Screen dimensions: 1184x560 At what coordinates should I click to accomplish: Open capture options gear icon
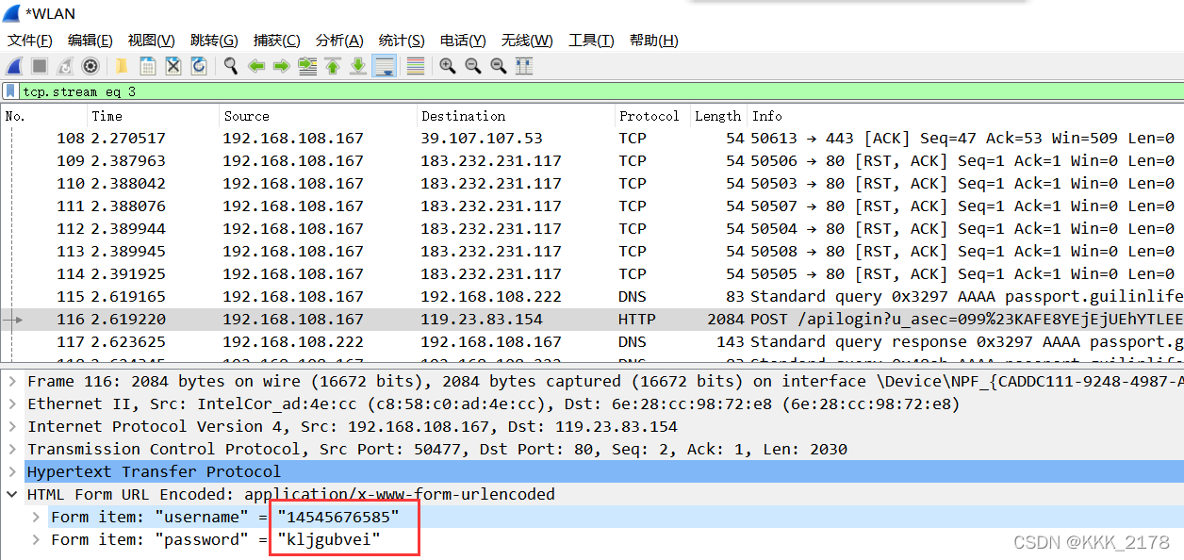pos(90,66)
